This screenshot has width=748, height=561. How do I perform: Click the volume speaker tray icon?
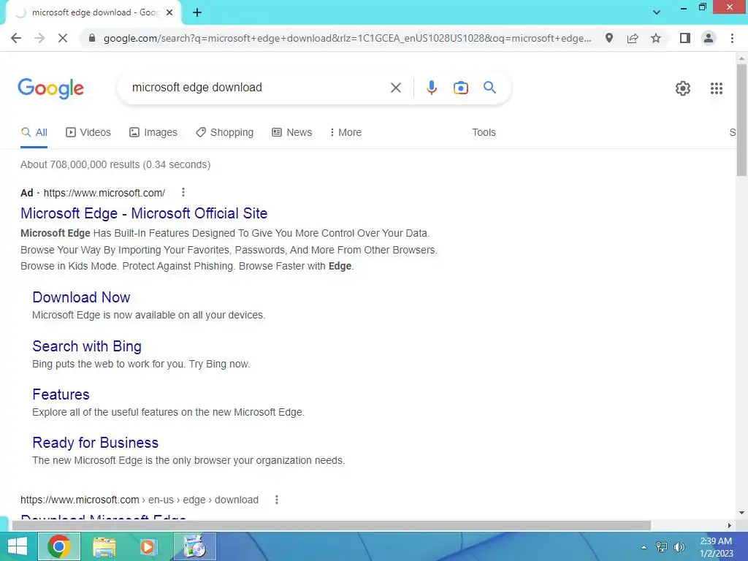click(x=679, y=547)
